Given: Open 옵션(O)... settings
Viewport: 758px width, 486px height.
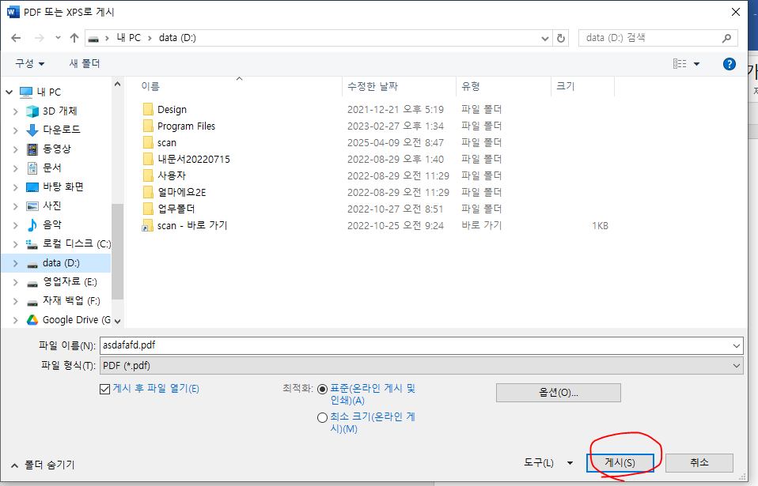Looking at the screenshot, I should pyautogui.click(x=559, y=393).
